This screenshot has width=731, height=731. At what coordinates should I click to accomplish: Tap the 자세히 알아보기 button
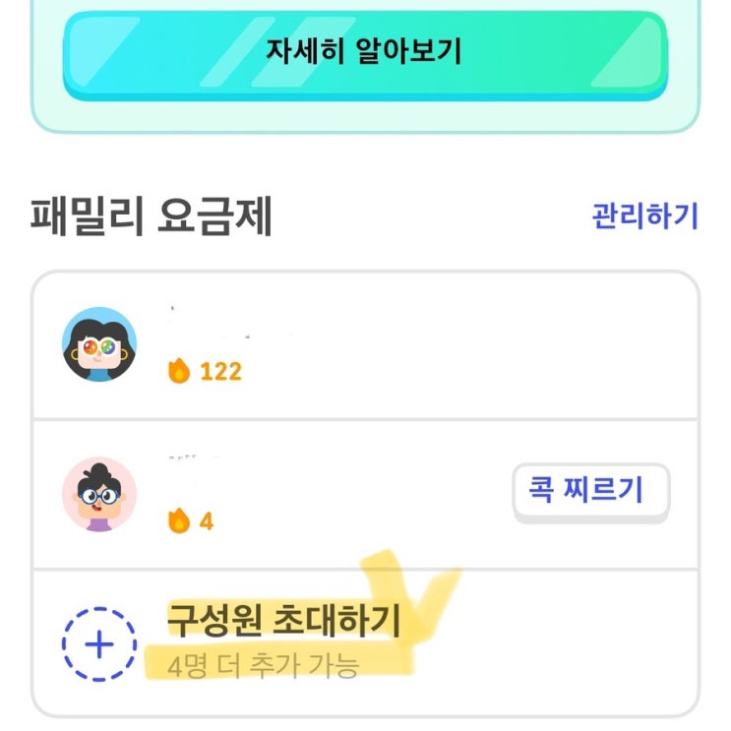click(365, 55)
